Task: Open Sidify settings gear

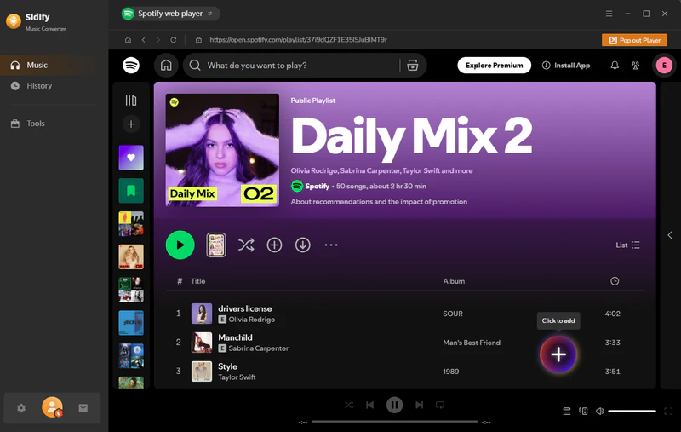Action: tap(20, 408)
